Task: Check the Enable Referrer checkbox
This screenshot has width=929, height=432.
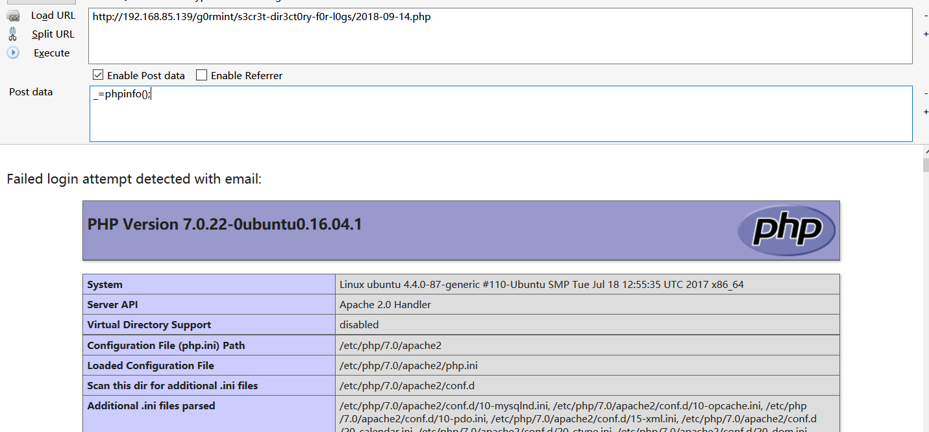Action: [202, 75]
